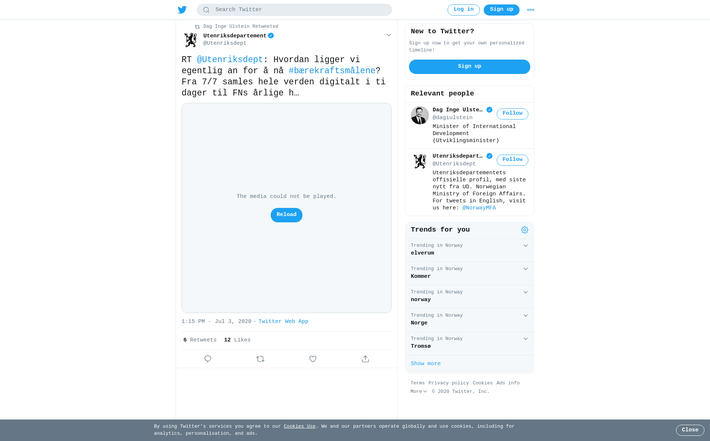The width and height of the screenshot is (710, 441).
Task: Open elverum trend options chevron
Action: click(525, 246)
